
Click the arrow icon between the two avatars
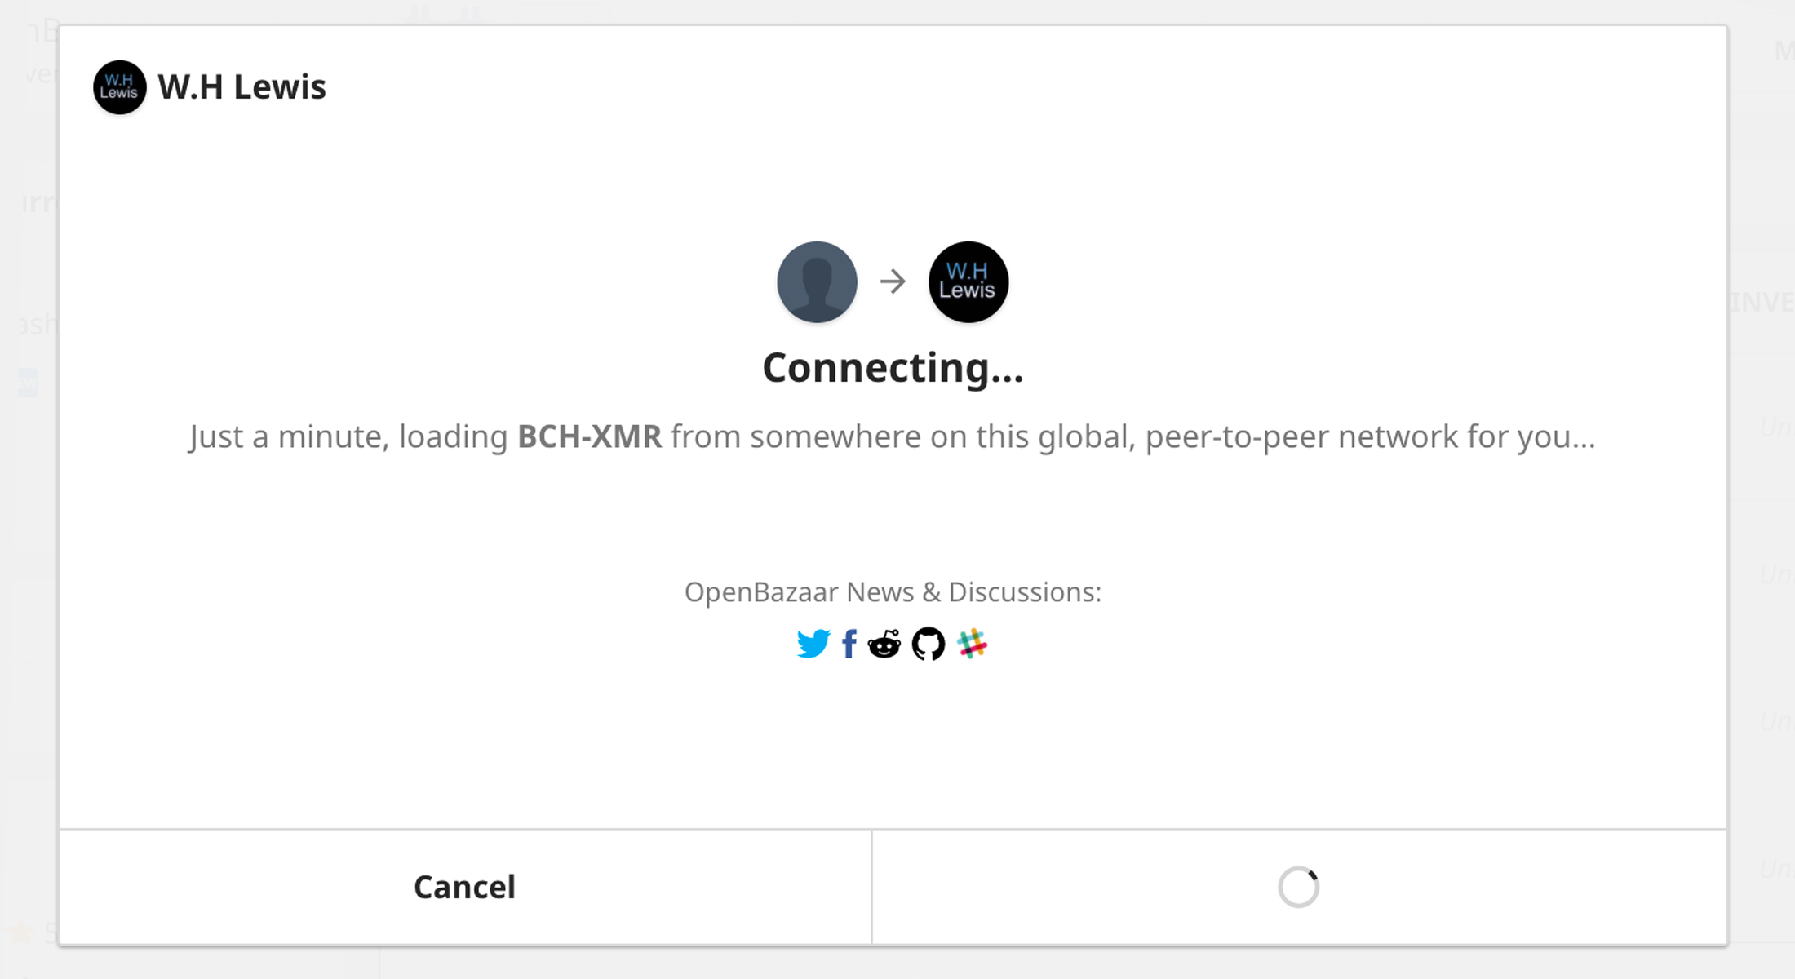pyautogui.click(x=893, y=281)
